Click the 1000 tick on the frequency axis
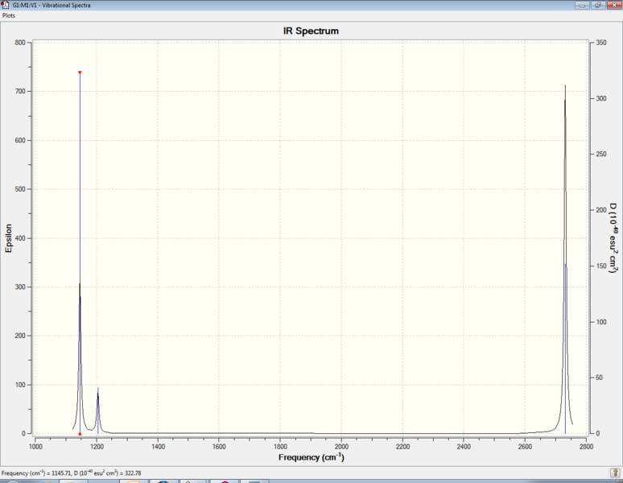 [x=35, y=447]
